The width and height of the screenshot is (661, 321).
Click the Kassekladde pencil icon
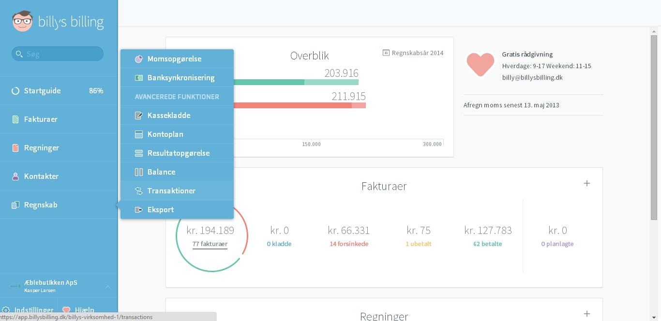(x=139, y=116)
